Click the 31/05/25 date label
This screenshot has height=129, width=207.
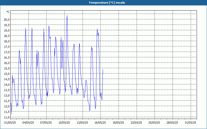tap(190, 123)
